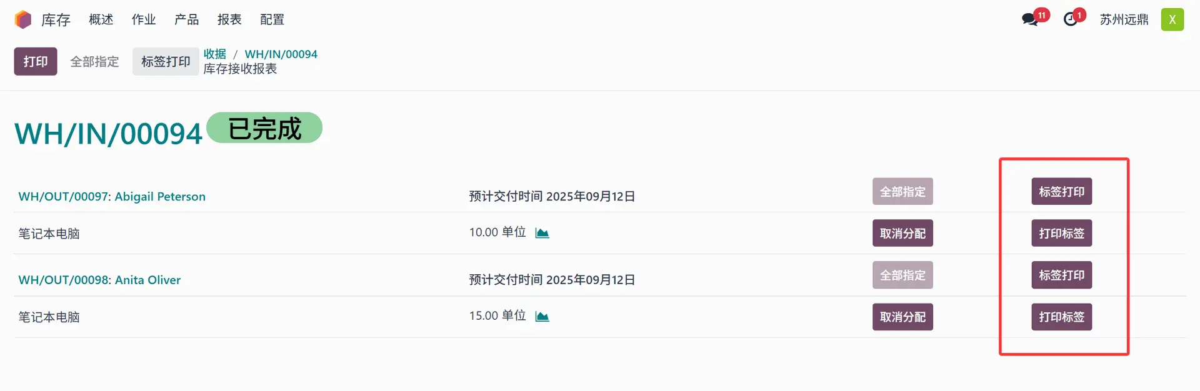Open the 作业 menu
The image size is (1200, 391).
(x=144, y=20)
